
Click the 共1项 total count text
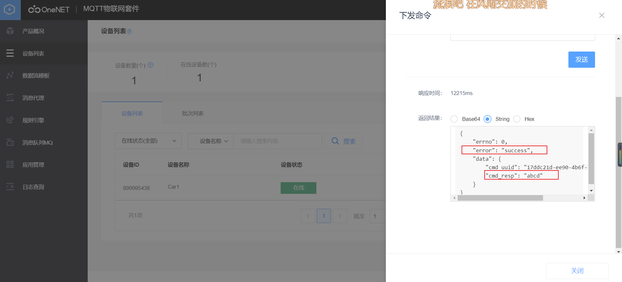135,215
